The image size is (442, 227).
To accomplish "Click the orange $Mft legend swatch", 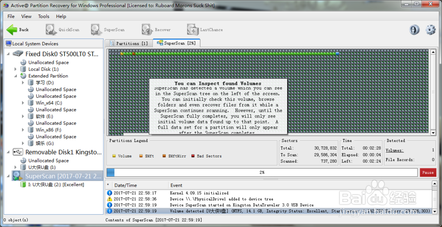I will click(x=141, y=156).
